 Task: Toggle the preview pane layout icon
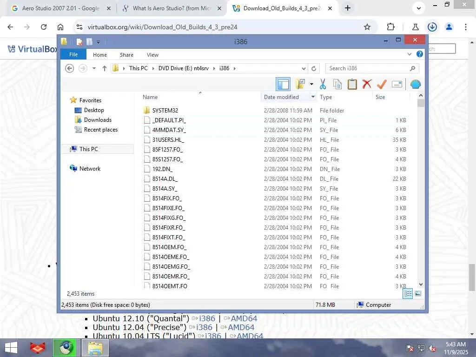click(283, 84)
